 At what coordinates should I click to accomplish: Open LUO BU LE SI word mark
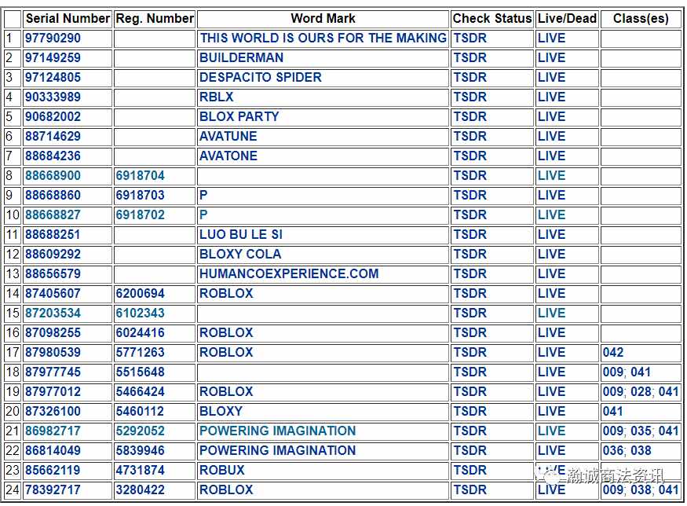coord(241,235)
